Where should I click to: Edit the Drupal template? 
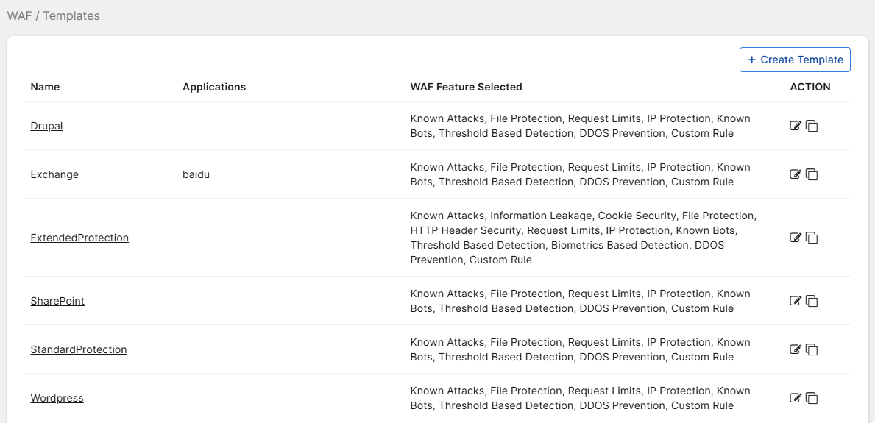(x=795, y=126)
